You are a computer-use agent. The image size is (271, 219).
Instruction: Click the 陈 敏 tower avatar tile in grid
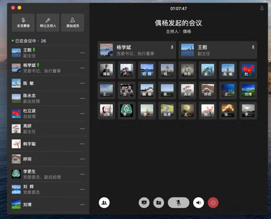(228, 70)
